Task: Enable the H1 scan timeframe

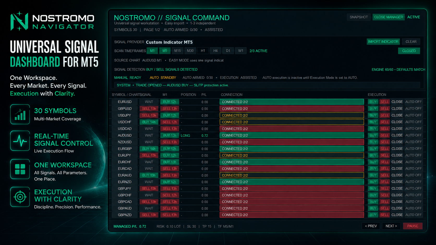Action: point(203,51)
